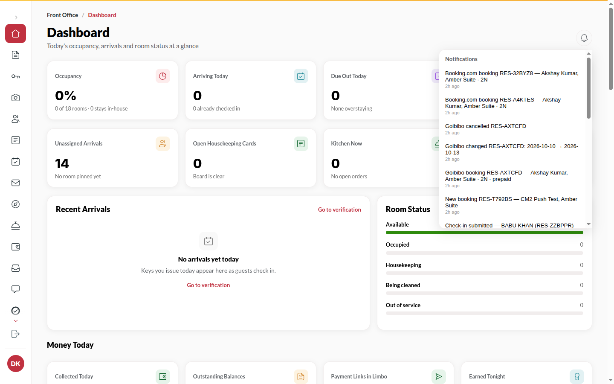This screenshot has height=384, width=614.
Task: Click the chat bubble sidebar icon
Action: (x=15, y=290)
